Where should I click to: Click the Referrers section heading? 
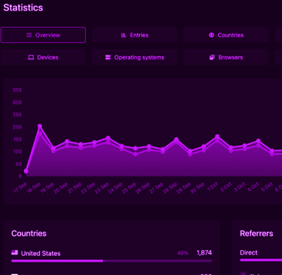(256, 234)
